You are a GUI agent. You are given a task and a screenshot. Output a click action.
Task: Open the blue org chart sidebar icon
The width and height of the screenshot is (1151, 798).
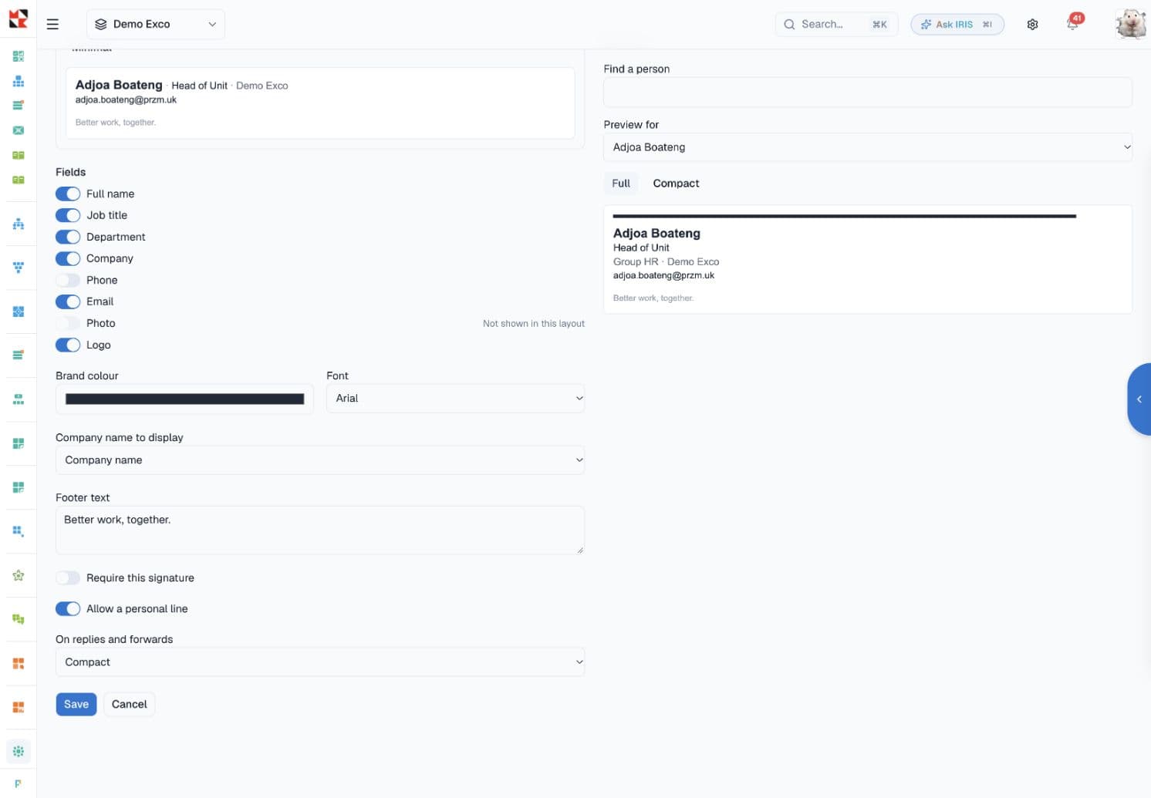(x=19, y=224)
